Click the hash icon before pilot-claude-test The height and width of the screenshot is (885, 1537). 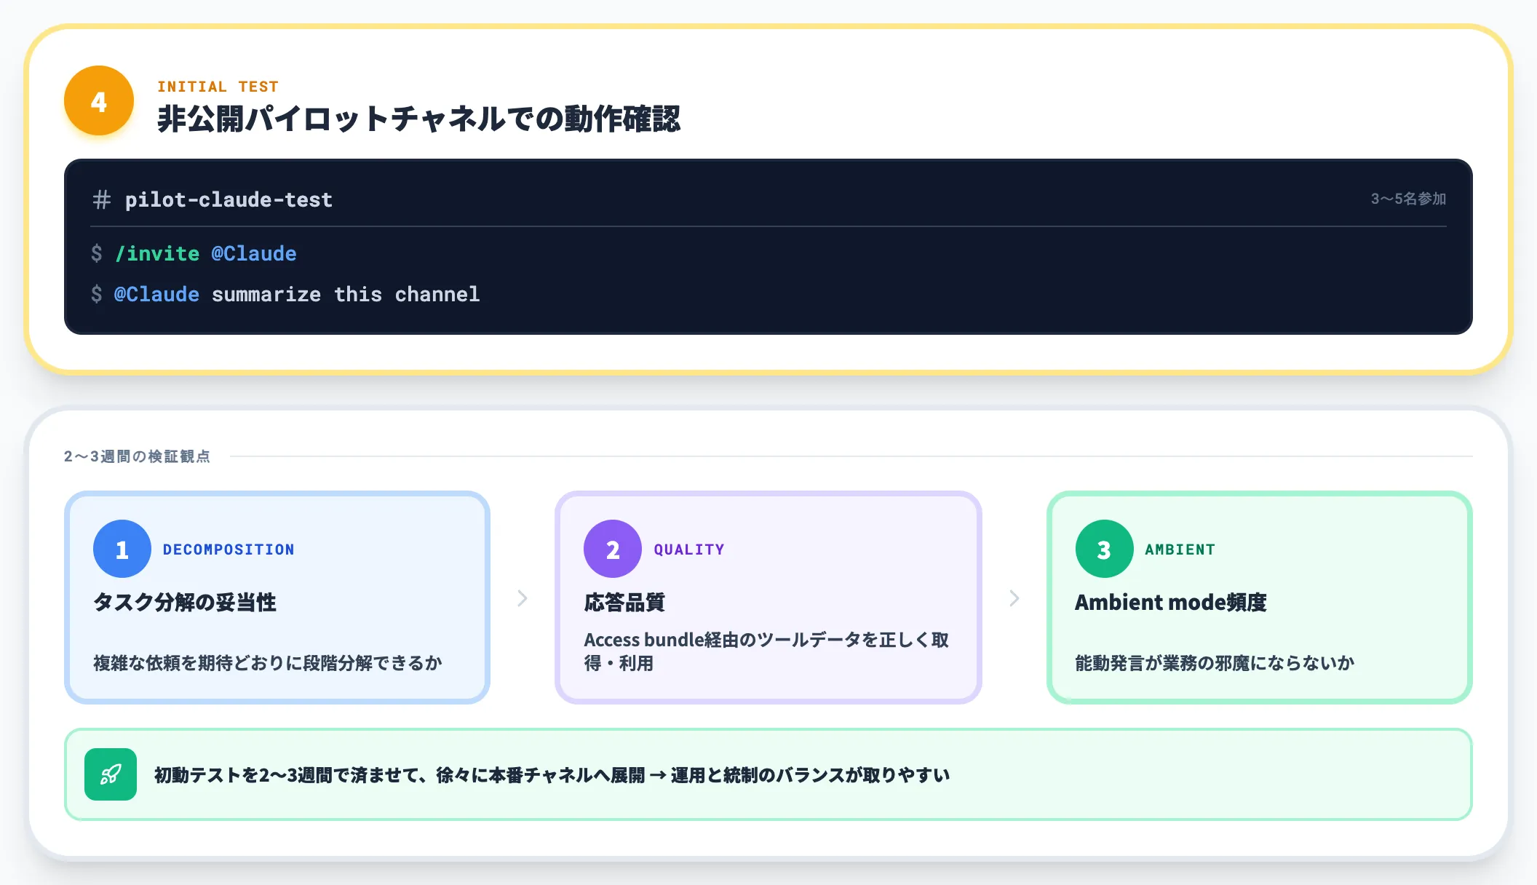click(102, 199)
